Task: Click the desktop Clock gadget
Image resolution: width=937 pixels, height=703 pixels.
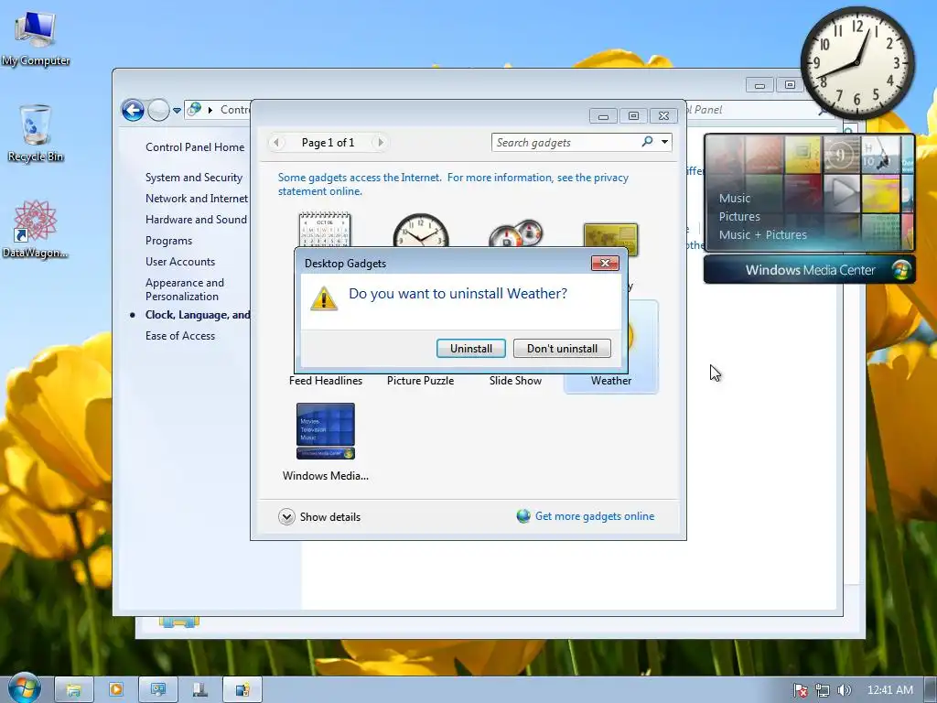Action: [x=857, y=63]
